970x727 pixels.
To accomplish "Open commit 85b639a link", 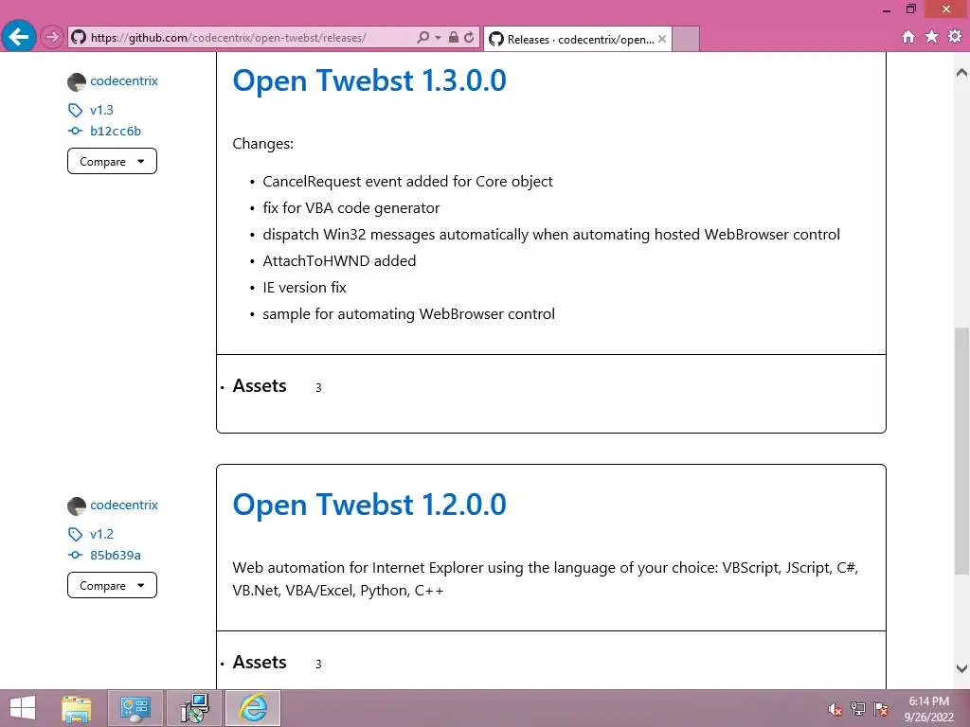I will (x=115, y=555).
